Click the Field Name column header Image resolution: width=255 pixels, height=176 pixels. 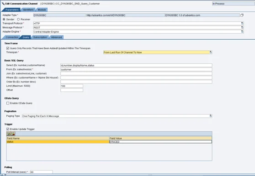click(58, 138)
